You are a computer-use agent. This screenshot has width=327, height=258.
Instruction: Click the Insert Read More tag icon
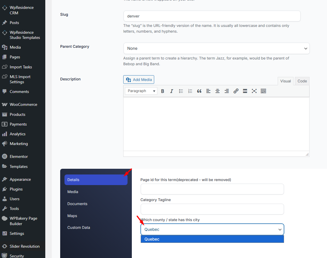pyautogui.click(x=245, y=91)
